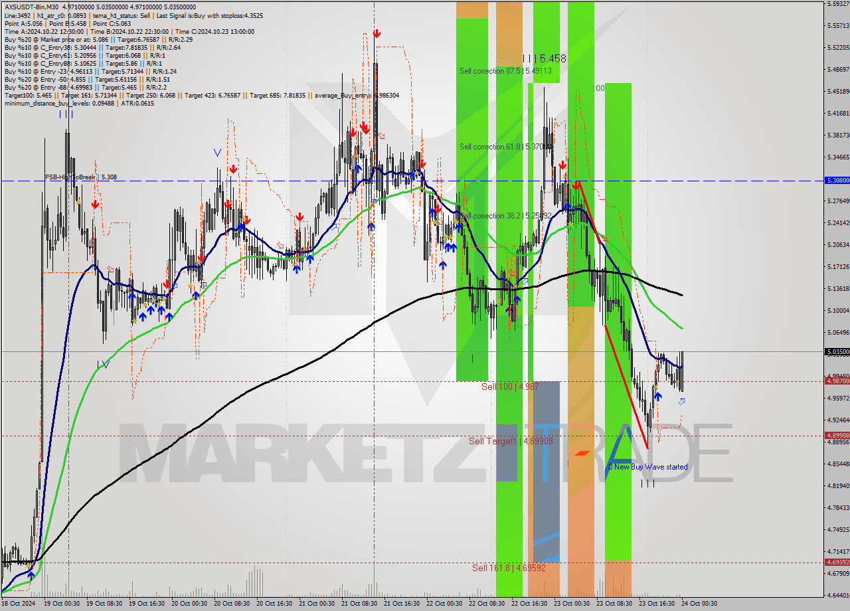Viewport: 850px width, 611px height.
Task: Click the '20 Oct 16:30' time label
Action: click(x=274, y=604)
